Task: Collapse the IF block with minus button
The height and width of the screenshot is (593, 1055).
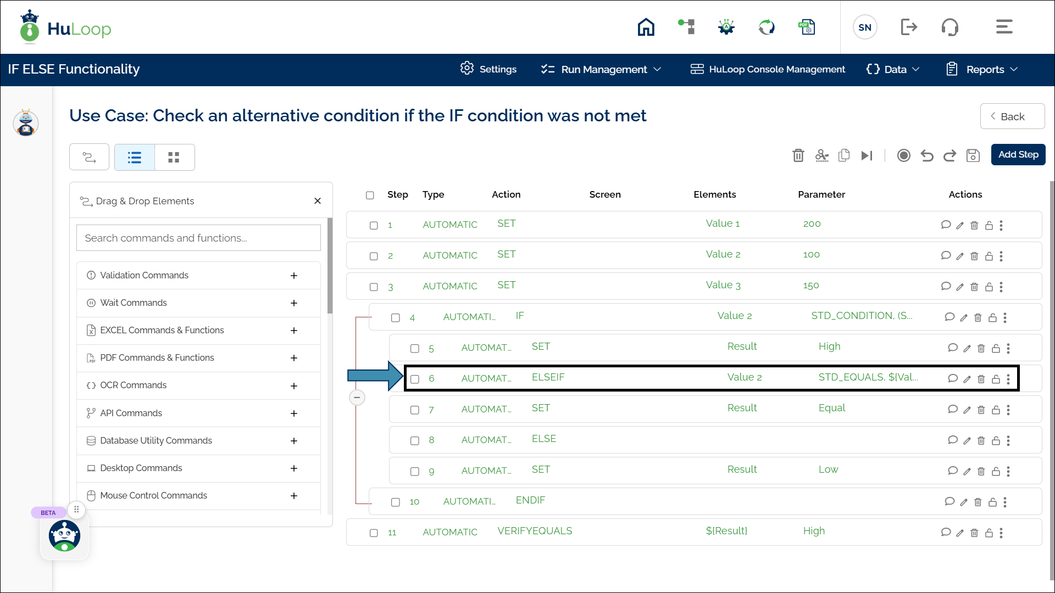Action: pyautogui.click(x=357, y=398)
